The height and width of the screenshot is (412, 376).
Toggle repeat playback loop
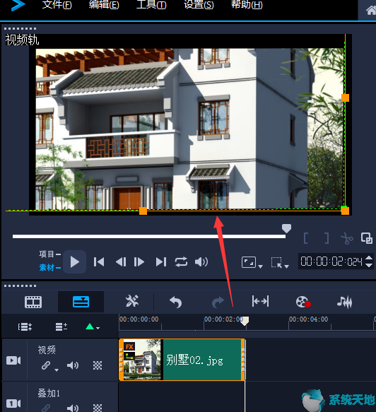181,262
